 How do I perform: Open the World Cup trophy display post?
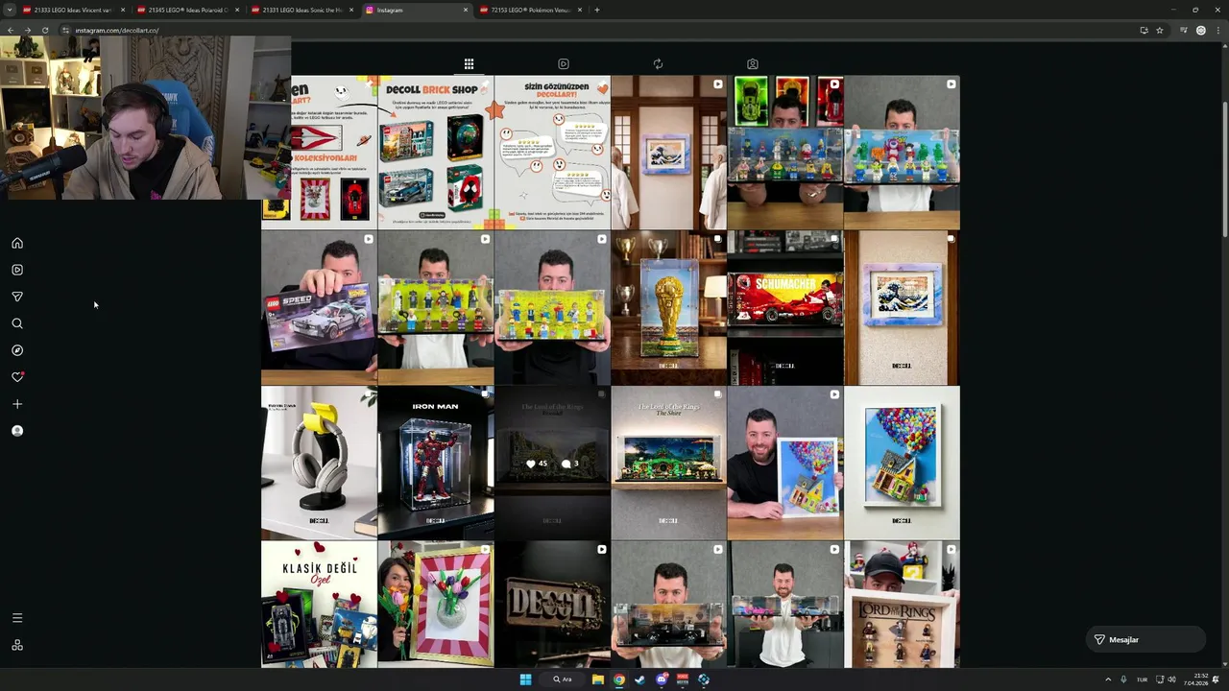click(x=669, y=307)
